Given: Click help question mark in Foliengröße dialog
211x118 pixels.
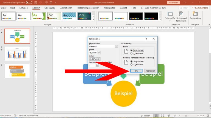Looking at the screenshot, I should 146,39.
